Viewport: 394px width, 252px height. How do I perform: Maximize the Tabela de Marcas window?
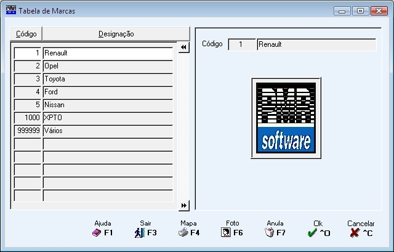pos(360,11)
